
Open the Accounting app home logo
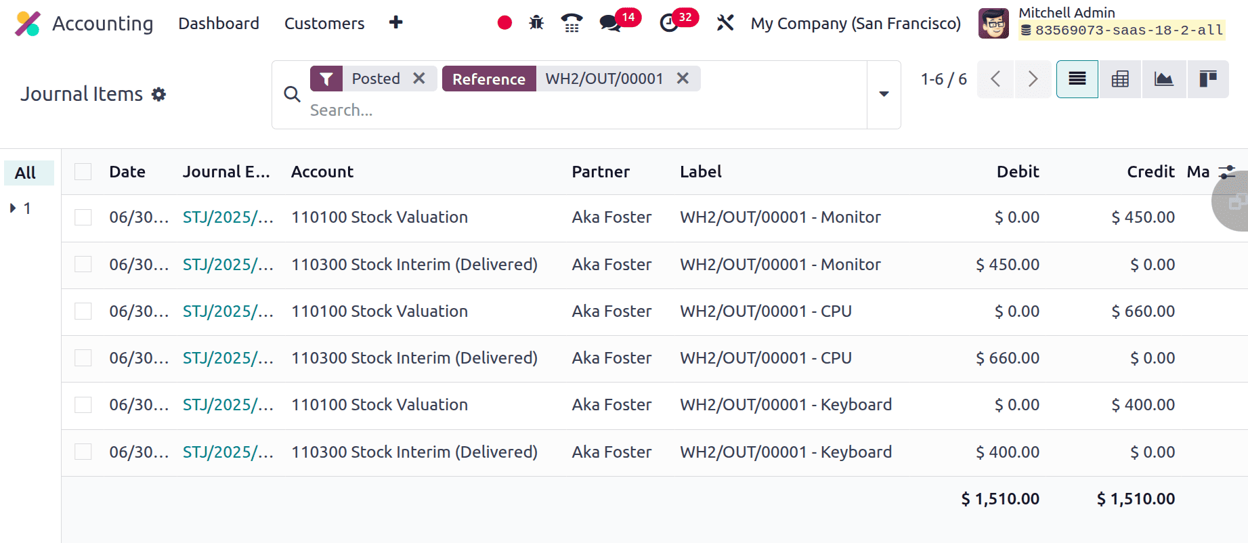click(28, 24)
